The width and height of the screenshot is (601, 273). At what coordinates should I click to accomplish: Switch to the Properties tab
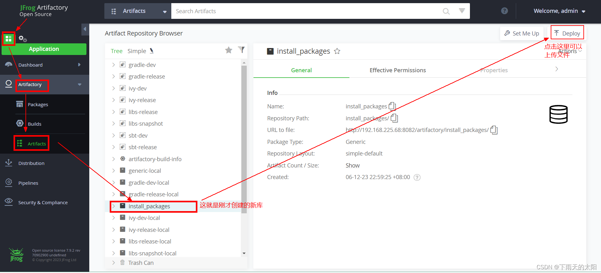(x=494, y=70)
